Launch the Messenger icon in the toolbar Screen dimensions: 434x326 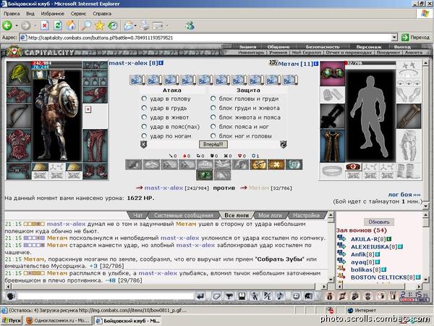[190, 26]
